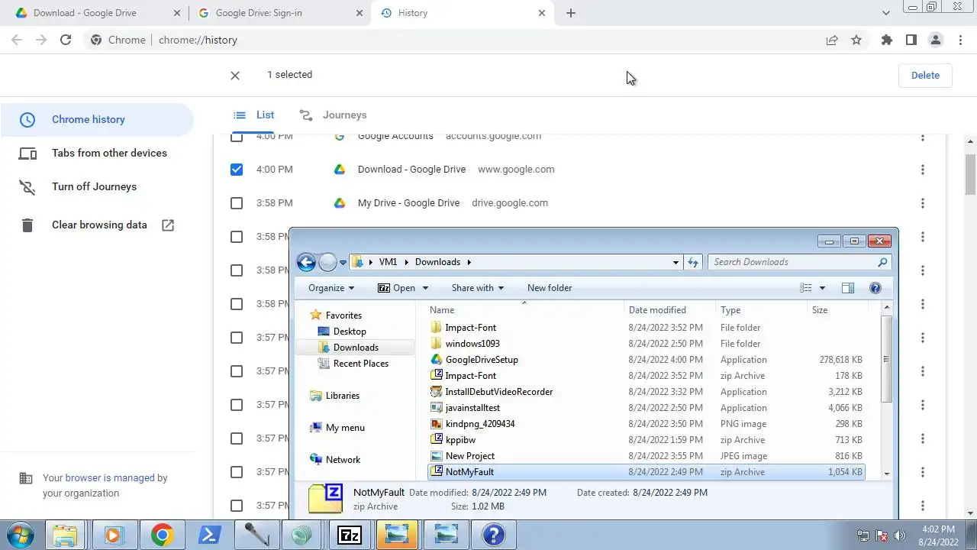Open the Organize dropdown in Explorer
This screenshot has height=550, width=977.
click(331, 288)
